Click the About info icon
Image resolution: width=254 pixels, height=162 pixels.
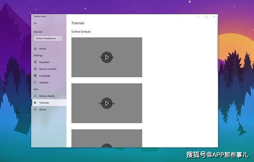tap(35, 109)
